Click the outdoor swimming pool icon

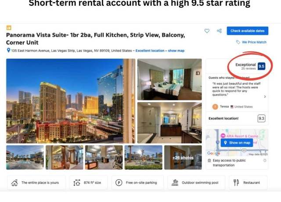tap(175, 183)
